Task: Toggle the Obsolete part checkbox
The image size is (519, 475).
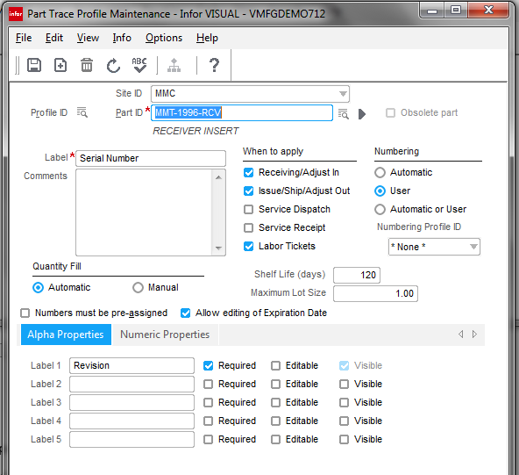Action: click(x=391, y=112)
